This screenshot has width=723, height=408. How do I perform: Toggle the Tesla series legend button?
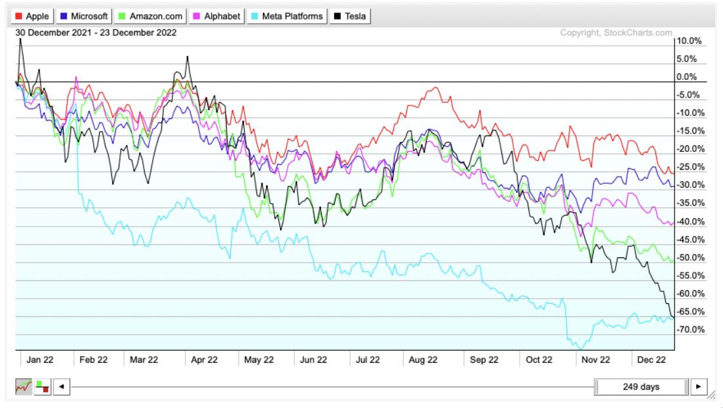[351, 16]
